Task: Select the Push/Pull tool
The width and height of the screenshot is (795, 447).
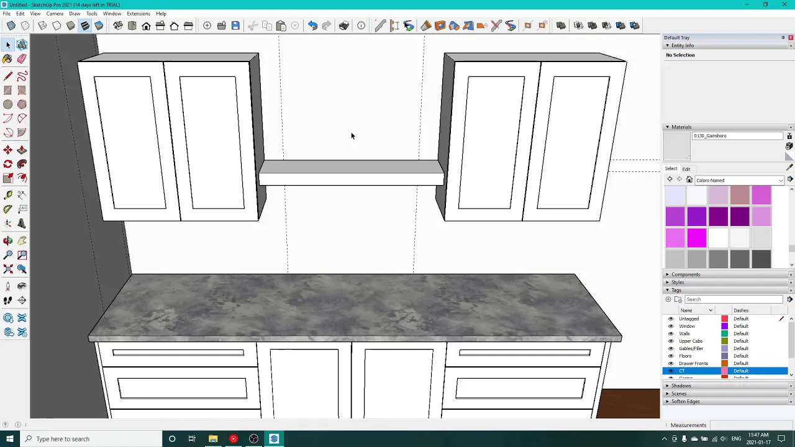Action: pos(22,150)
